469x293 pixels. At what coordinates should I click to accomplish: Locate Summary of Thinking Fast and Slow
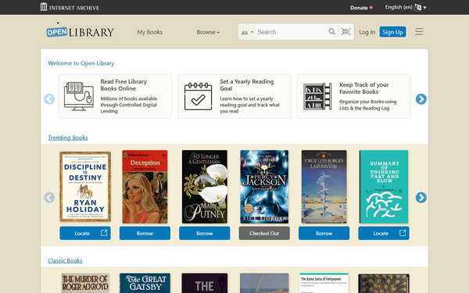pyautogui.click(x=384, y=233)
